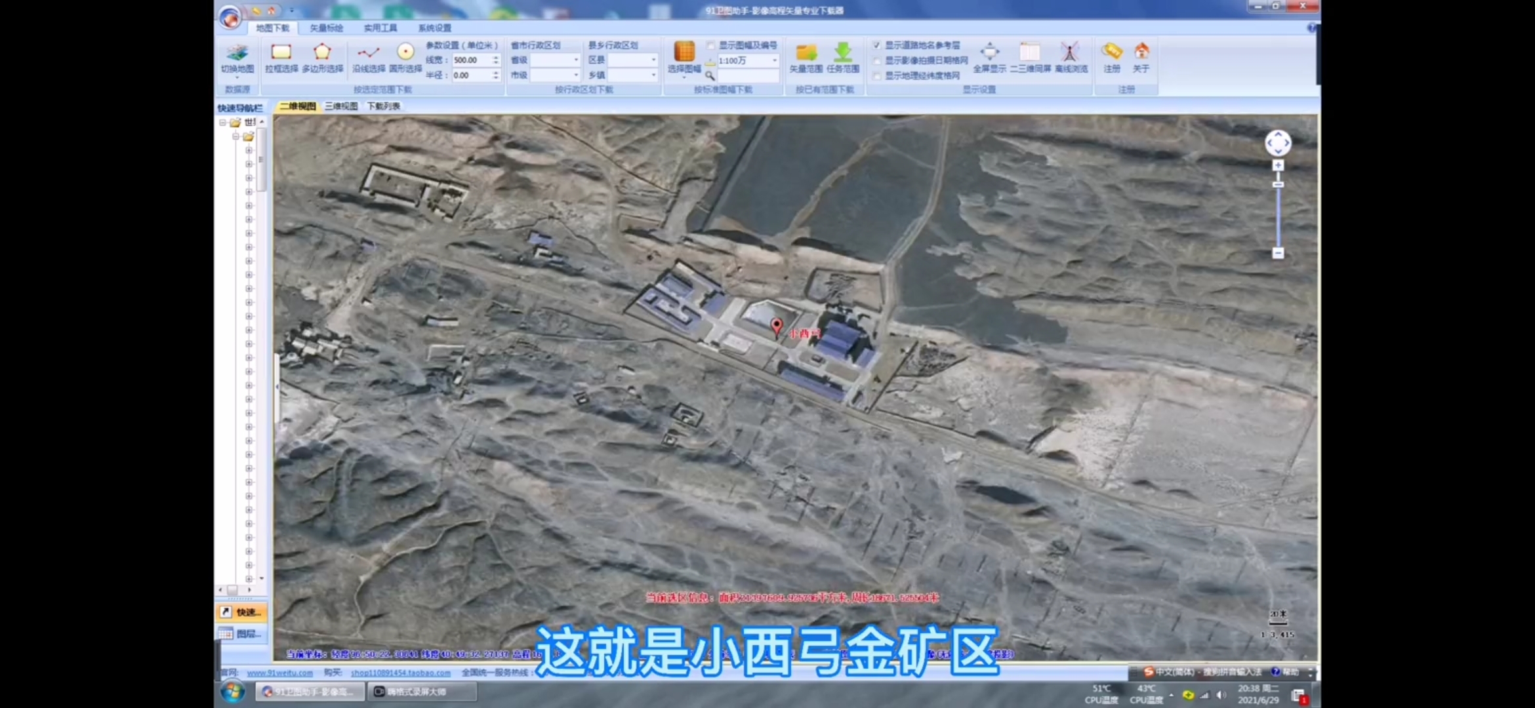Enable 显示影像拍摄日期格网 checkbox

(877, 60)
